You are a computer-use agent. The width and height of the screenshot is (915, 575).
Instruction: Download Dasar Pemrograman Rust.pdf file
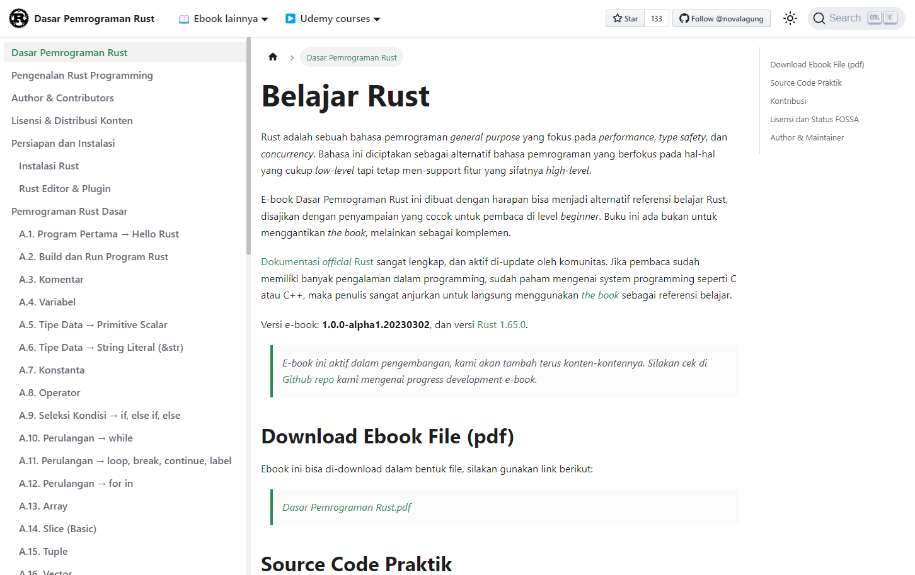point(347,508)
